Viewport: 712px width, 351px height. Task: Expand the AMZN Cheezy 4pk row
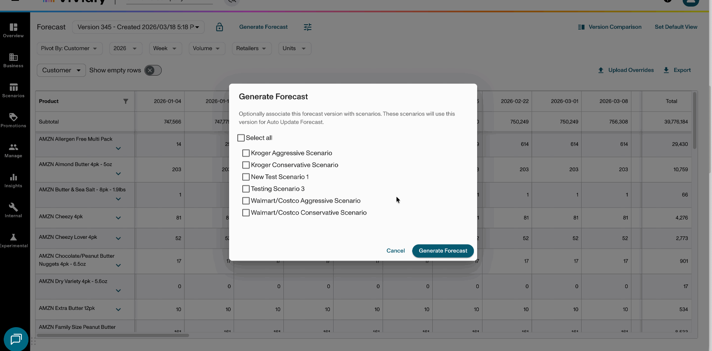pos(118,218)
